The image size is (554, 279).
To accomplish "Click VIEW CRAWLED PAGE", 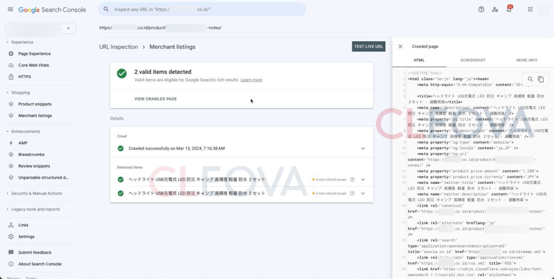I will [155, 99].
